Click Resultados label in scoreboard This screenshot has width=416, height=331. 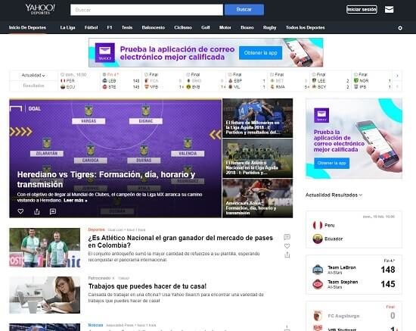pos(33,86)
